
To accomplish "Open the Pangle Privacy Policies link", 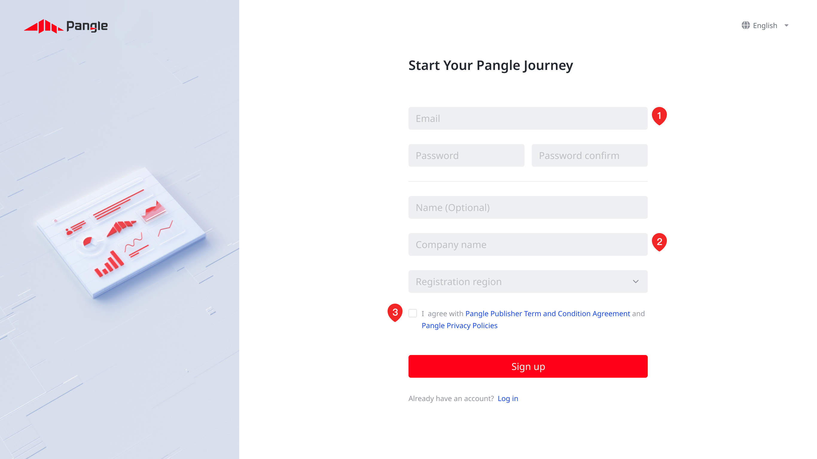I will click(459, 325).
